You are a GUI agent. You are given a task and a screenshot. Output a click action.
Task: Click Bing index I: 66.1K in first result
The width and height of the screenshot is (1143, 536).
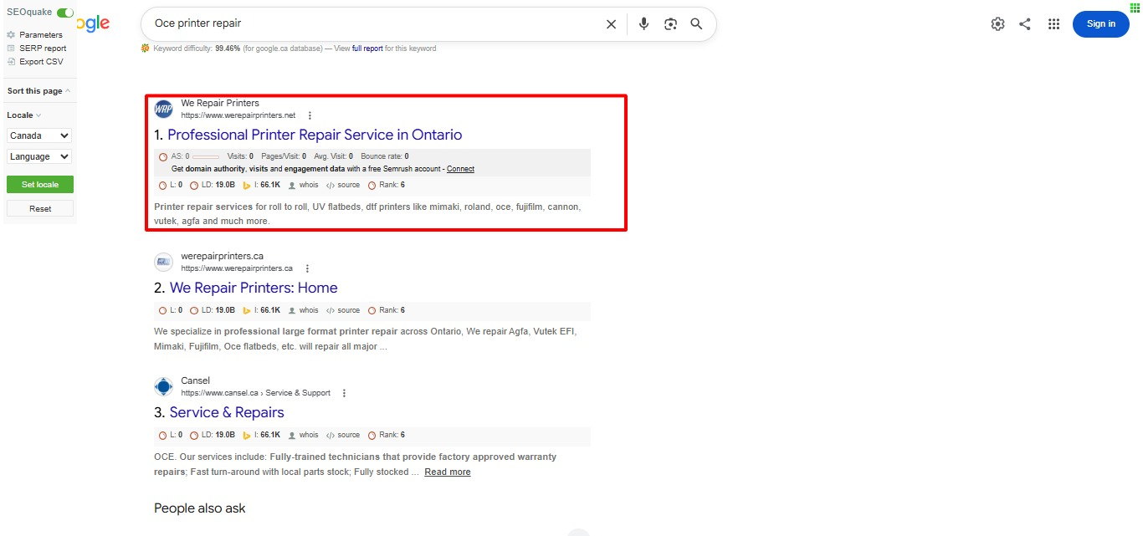coord(261,185)
